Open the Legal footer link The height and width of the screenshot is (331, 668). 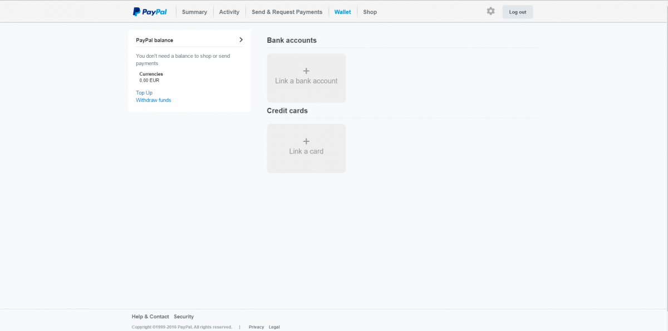pos(274,327)
